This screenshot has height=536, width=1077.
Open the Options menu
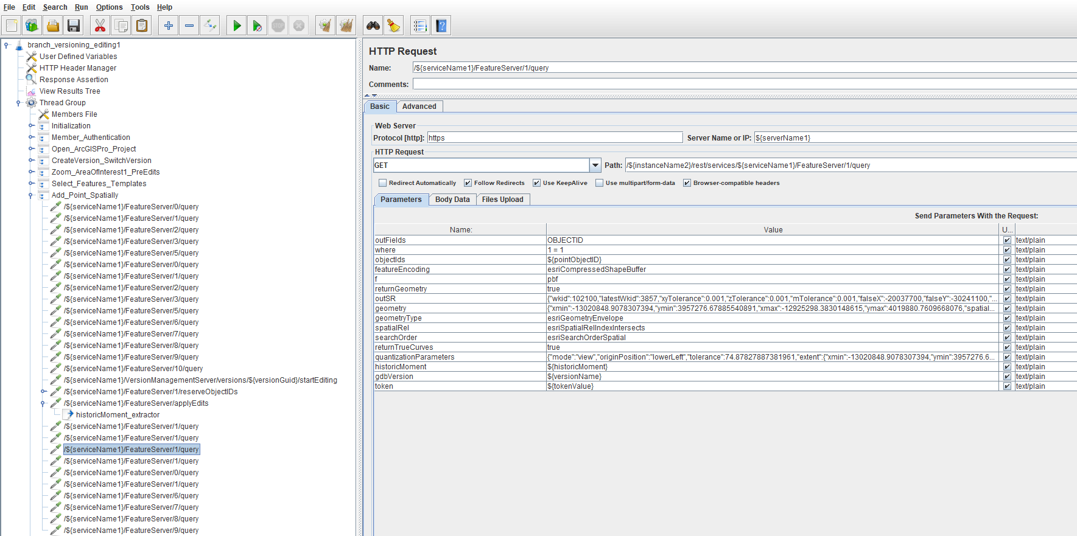coord(109,7)
